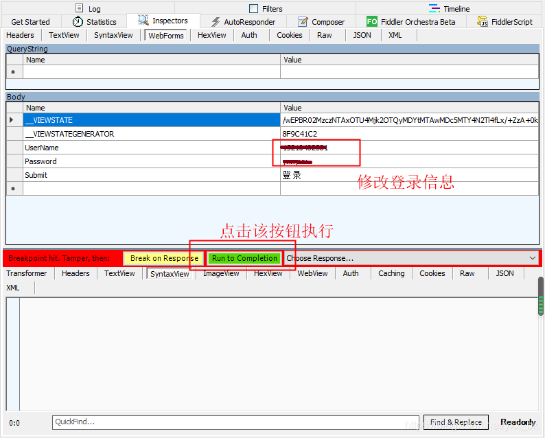The height and width of the screenshot is (438, 545).
Task: Click the QueryString Name column header
Action: tap(152, 60)
